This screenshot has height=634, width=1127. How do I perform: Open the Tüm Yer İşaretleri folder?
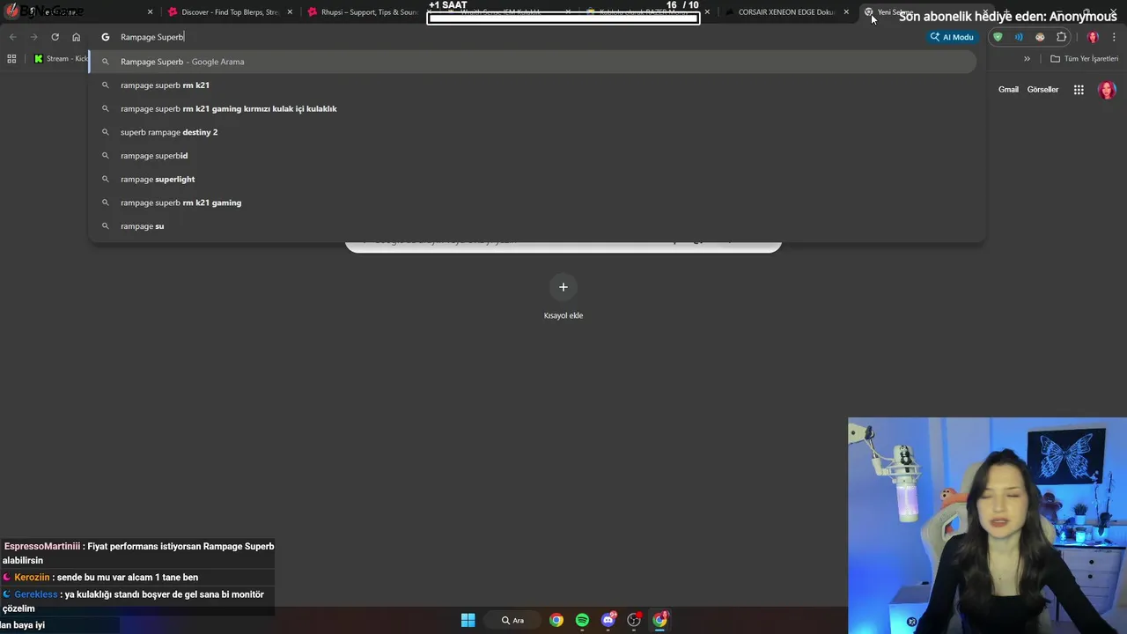[x=1085, y=59]
